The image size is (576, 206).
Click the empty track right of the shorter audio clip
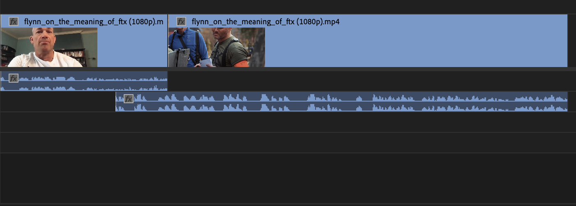pyautogui.click(x=372, y=81)
